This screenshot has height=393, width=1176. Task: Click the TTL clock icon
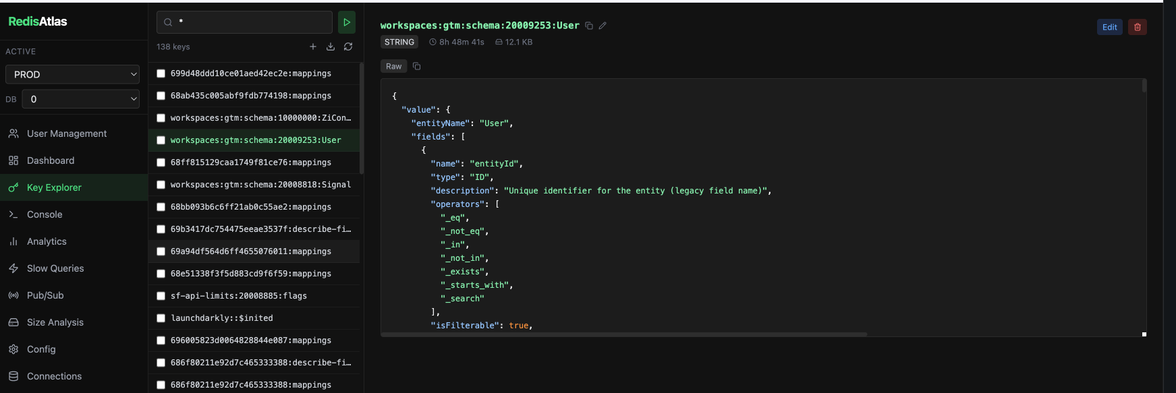tap(433, 42)
